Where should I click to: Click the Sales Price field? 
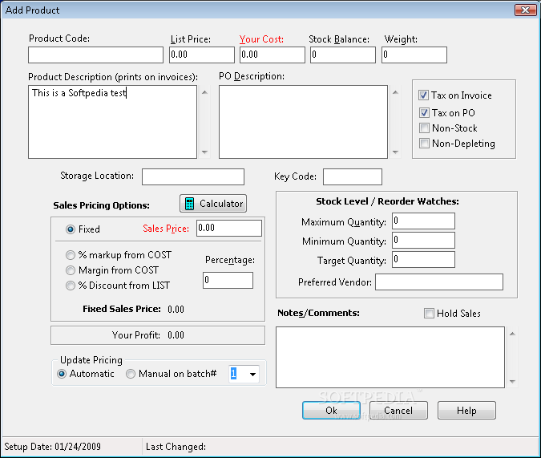(x=229, y=229)
